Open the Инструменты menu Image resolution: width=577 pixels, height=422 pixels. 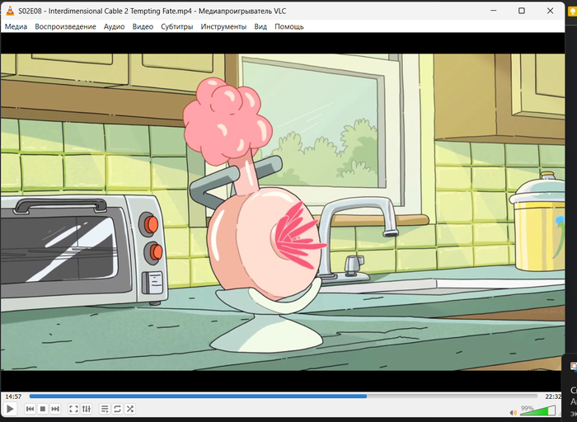click(x=223, y=26)
